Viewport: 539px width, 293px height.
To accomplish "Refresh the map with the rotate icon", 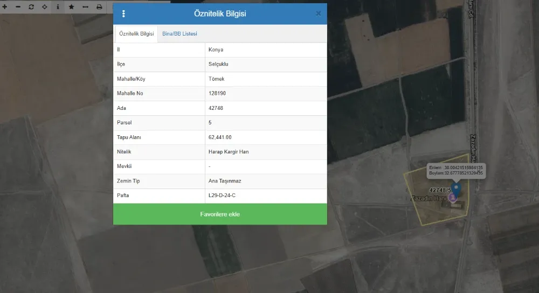I will tap(31, 7).
